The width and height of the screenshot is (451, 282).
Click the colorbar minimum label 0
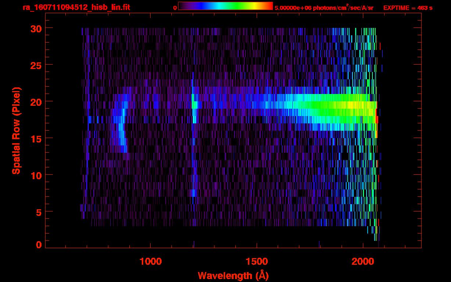tap(175, 8)
